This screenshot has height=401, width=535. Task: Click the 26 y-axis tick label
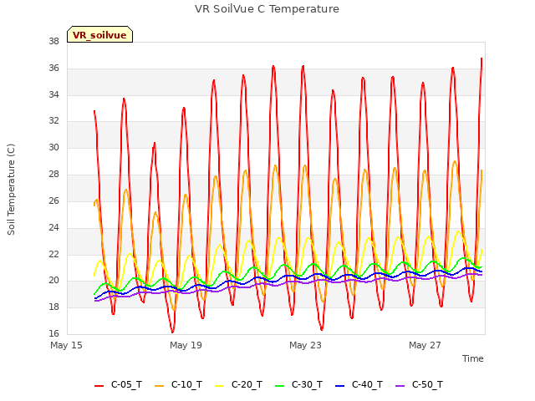click(x=53, y=200)
